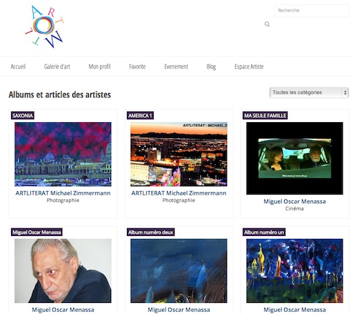Open the Galerie d'art menu item

coord(57,67)
